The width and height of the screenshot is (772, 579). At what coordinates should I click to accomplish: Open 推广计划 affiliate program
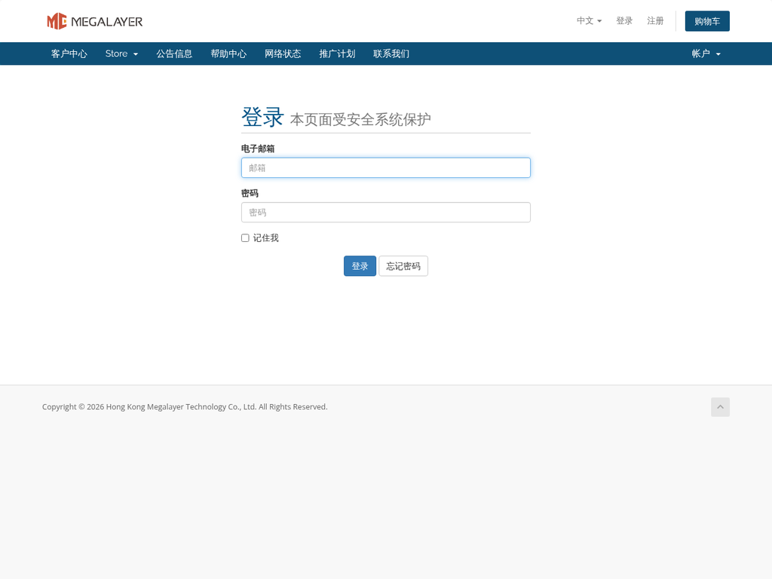(x=337, y=54)
